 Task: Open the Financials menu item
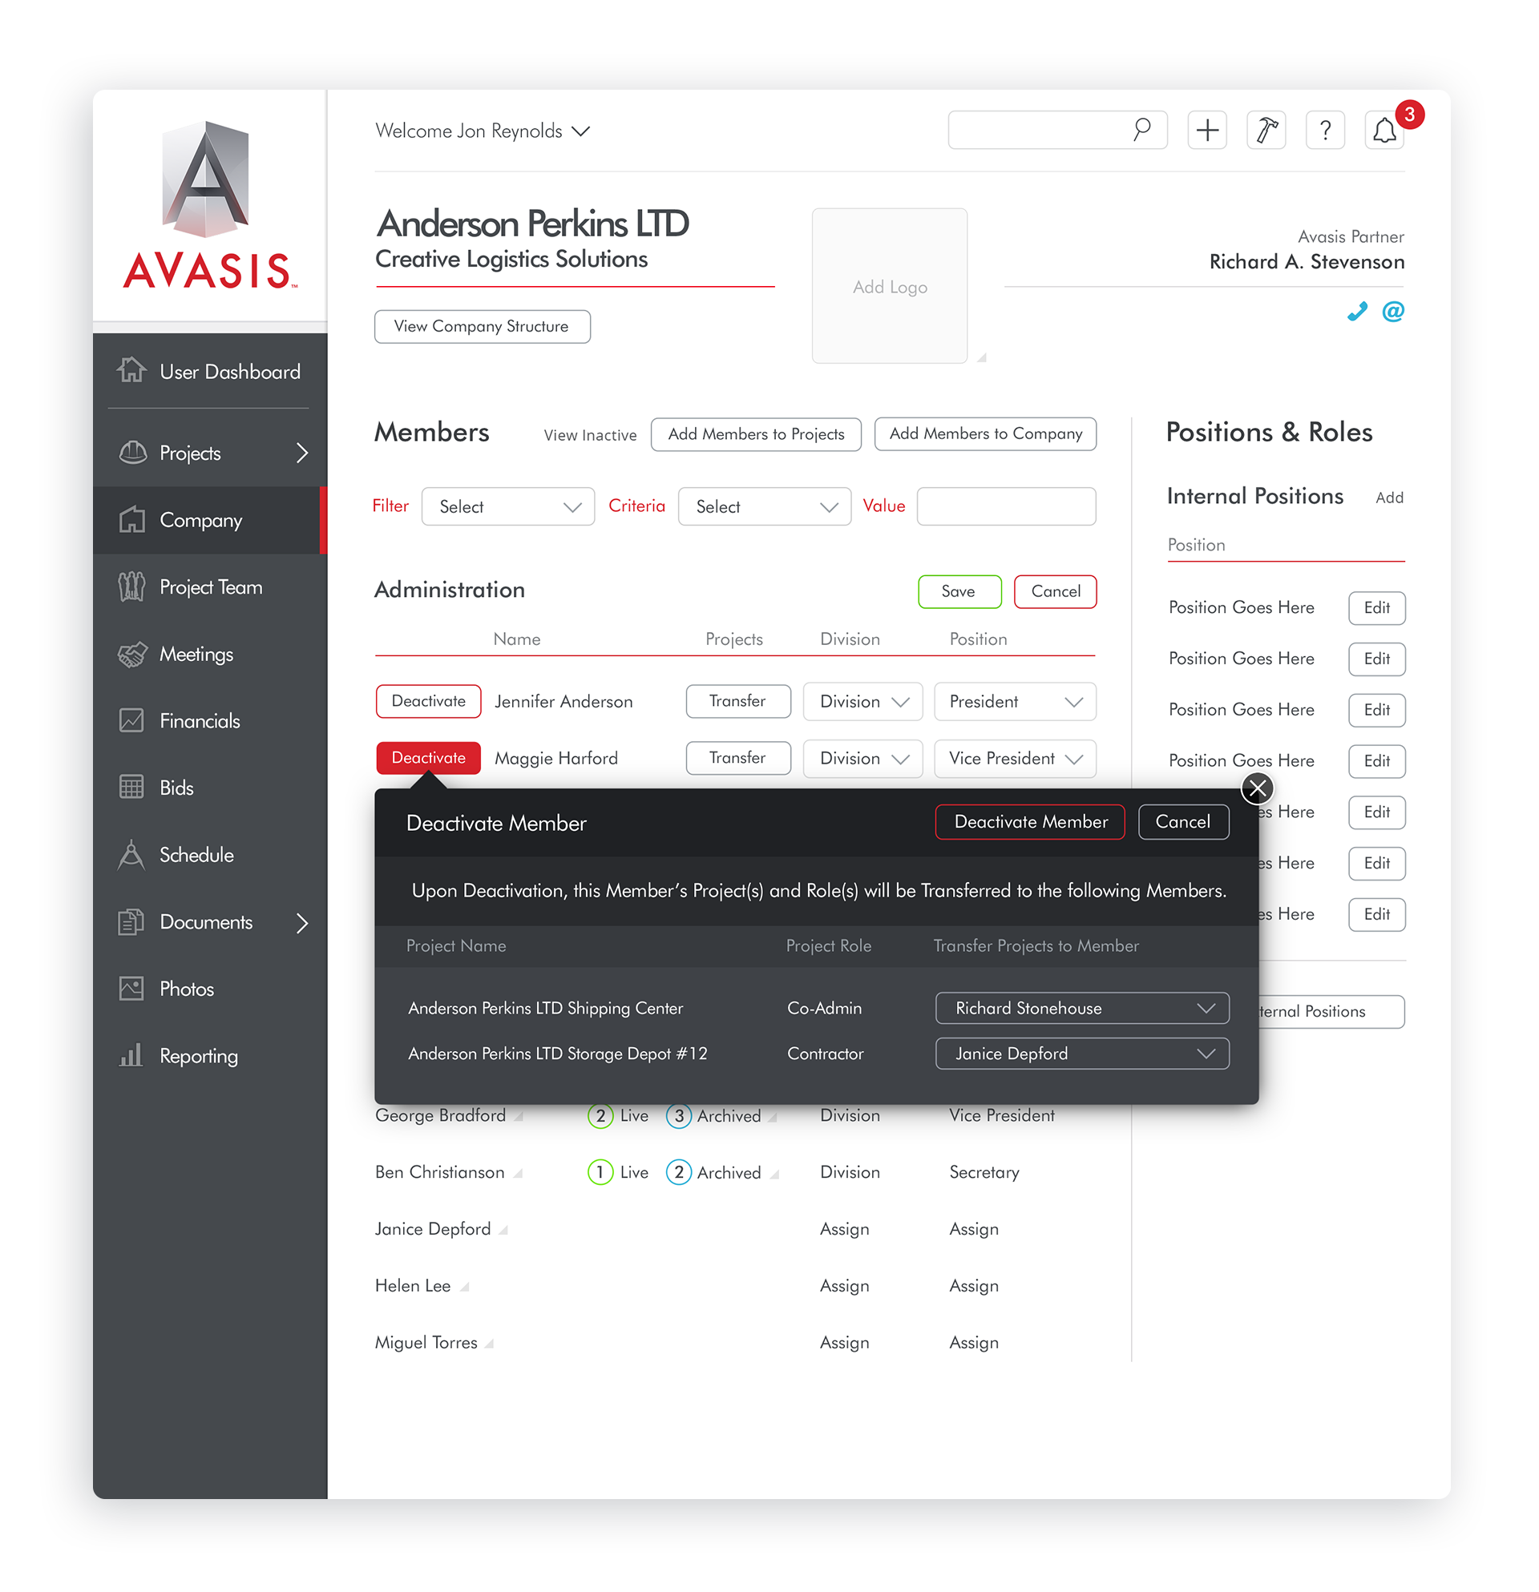210,720
